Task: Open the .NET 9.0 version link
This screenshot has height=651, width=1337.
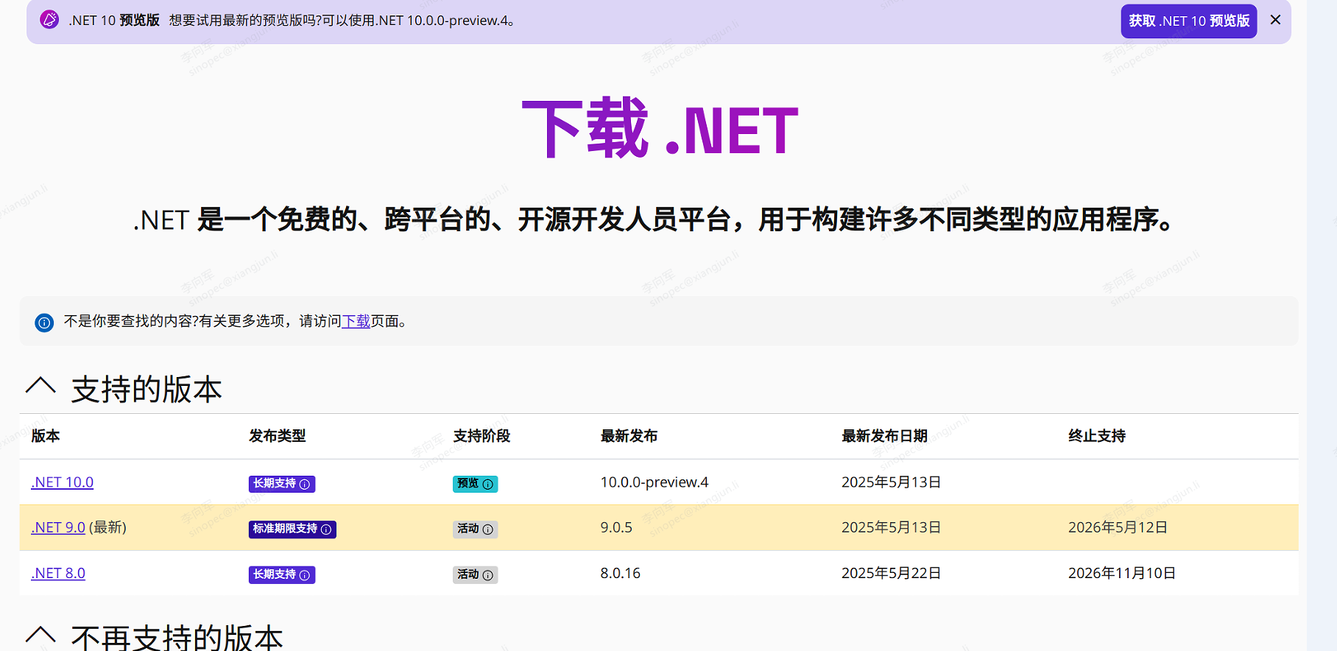Action: [58, 527]
